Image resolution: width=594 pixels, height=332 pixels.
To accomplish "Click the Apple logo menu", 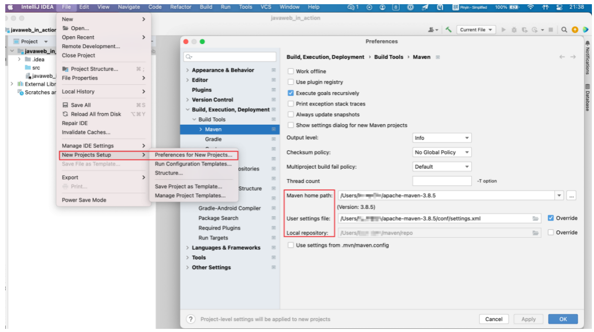I will click(x=10, y=7).
